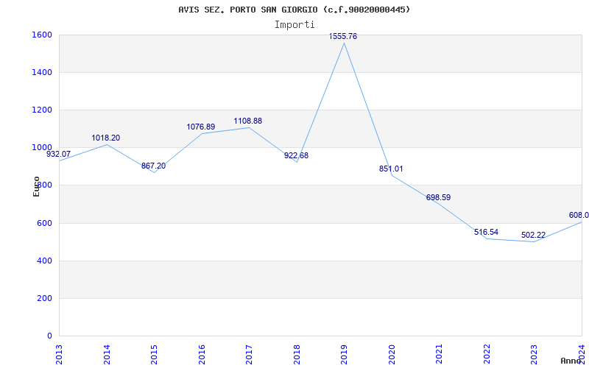Click the 2016 x-axis year label
Image resolution: width=589 pixels, height=368 pixels.
pyautogui.click(x=202, y=355)
